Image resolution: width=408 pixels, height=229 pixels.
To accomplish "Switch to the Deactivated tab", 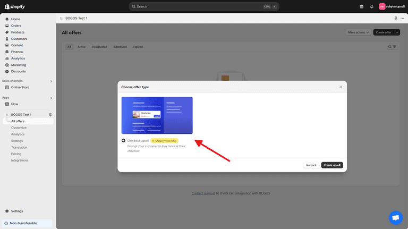I will [x=99, y=47].
